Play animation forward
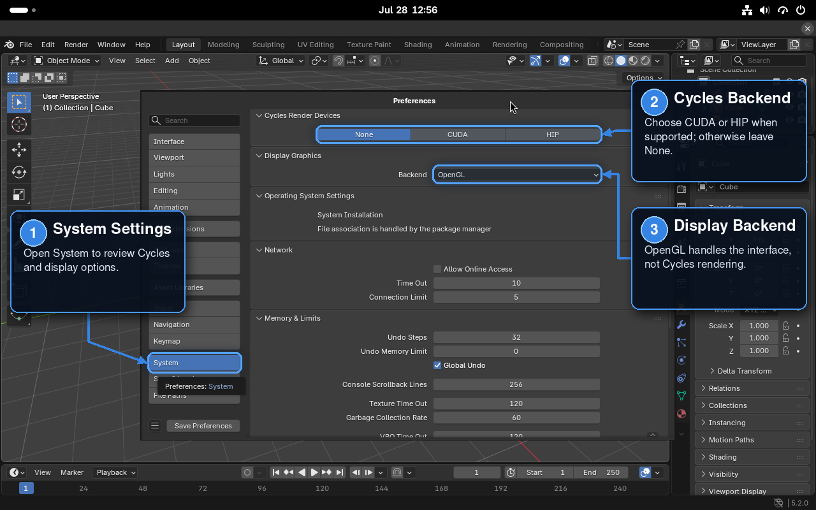This screenshot has width=816, height=510. pyautogui.click(x=314, y=472)
